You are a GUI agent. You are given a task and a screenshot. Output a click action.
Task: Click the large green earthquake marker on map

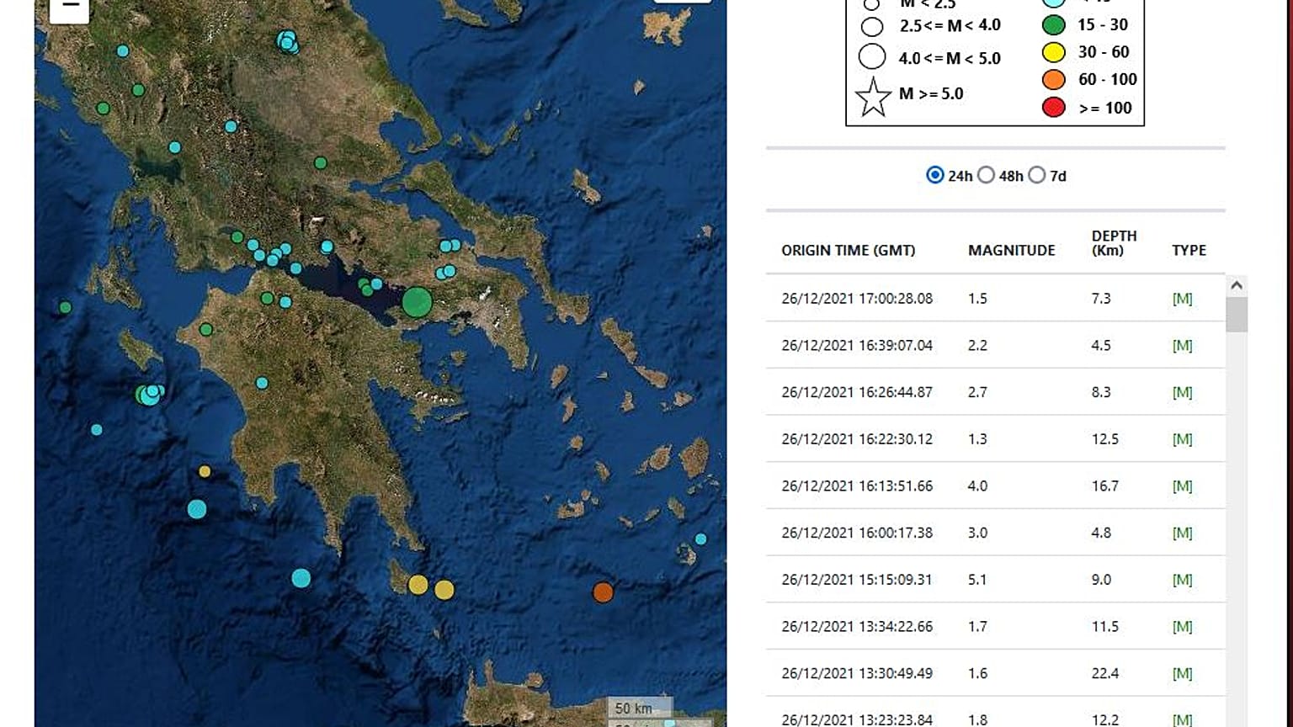tap(417, 302)
